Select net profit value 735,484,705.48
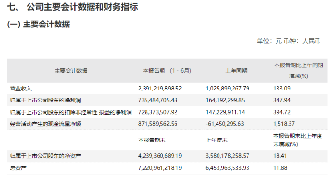The height and width of the screenshot is (179, 335). coord(158,100)
